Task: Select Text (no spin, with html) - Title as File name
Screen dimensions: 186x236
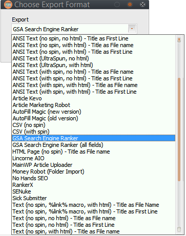Action: [94, 231]
